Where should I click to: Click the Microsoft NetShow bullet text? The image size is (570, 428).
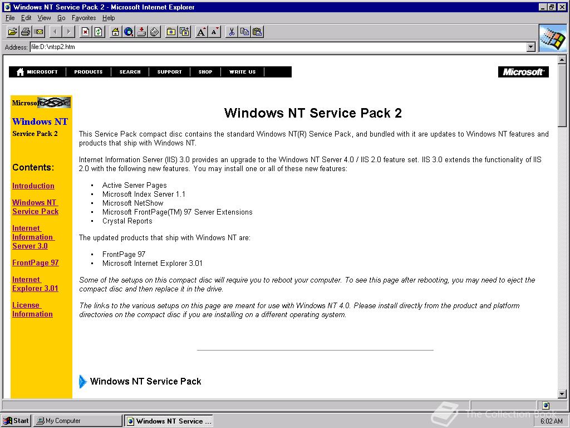coord(132,203)
